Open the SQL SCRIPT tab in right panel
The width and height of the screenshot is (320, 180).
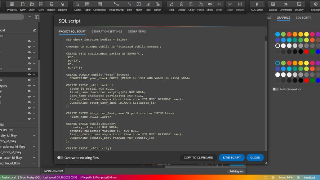303,18
